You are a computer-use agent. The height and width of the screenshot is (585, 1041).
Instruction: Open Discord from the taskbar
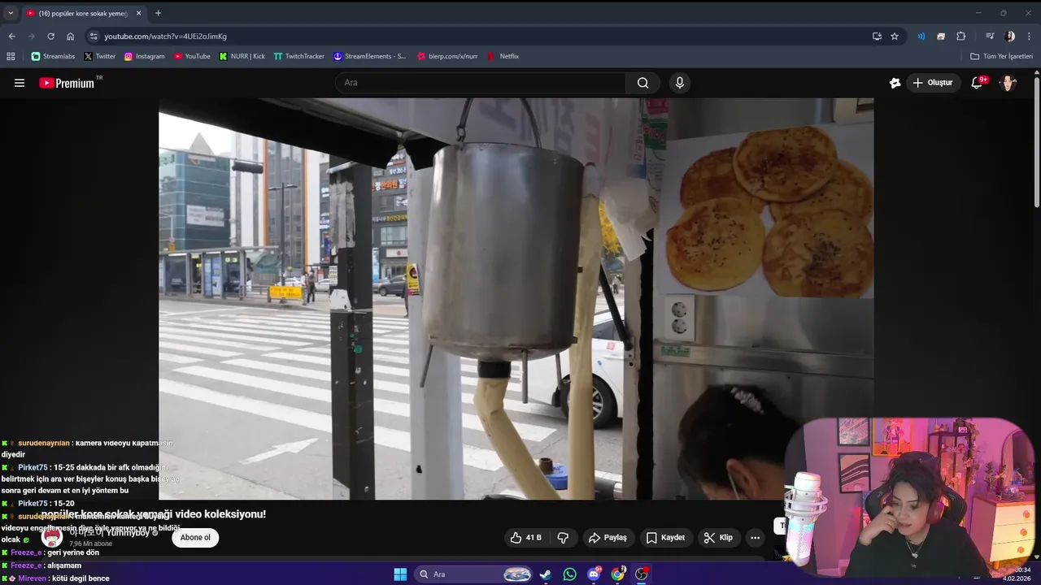click(x=594, y=574)
